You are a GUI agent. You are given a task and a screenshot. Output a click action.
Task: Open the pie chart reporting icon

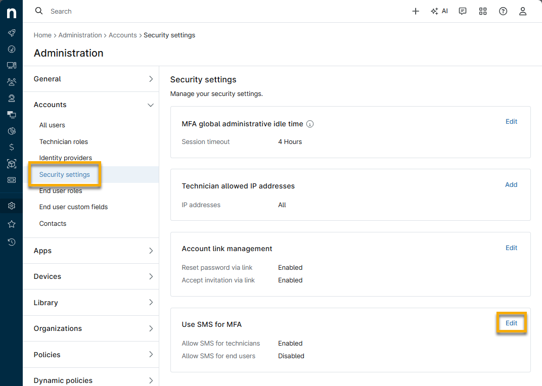point(12,131)
